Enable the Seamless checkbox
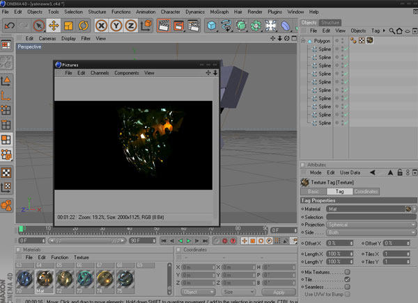 (347, 287)
